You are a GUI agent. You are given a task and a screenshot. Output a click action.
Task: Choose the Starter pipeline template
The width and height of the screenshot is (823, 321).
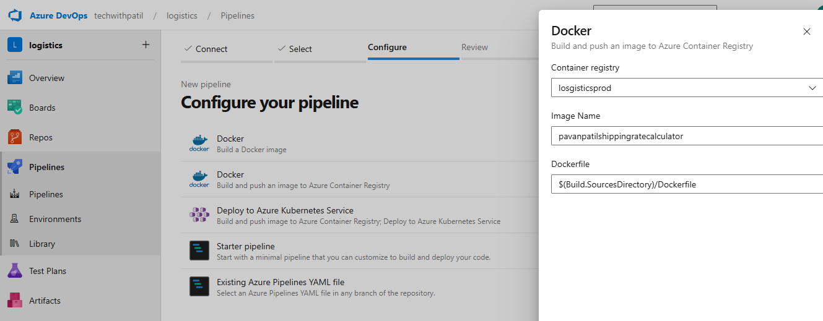[x=245, y=246]
